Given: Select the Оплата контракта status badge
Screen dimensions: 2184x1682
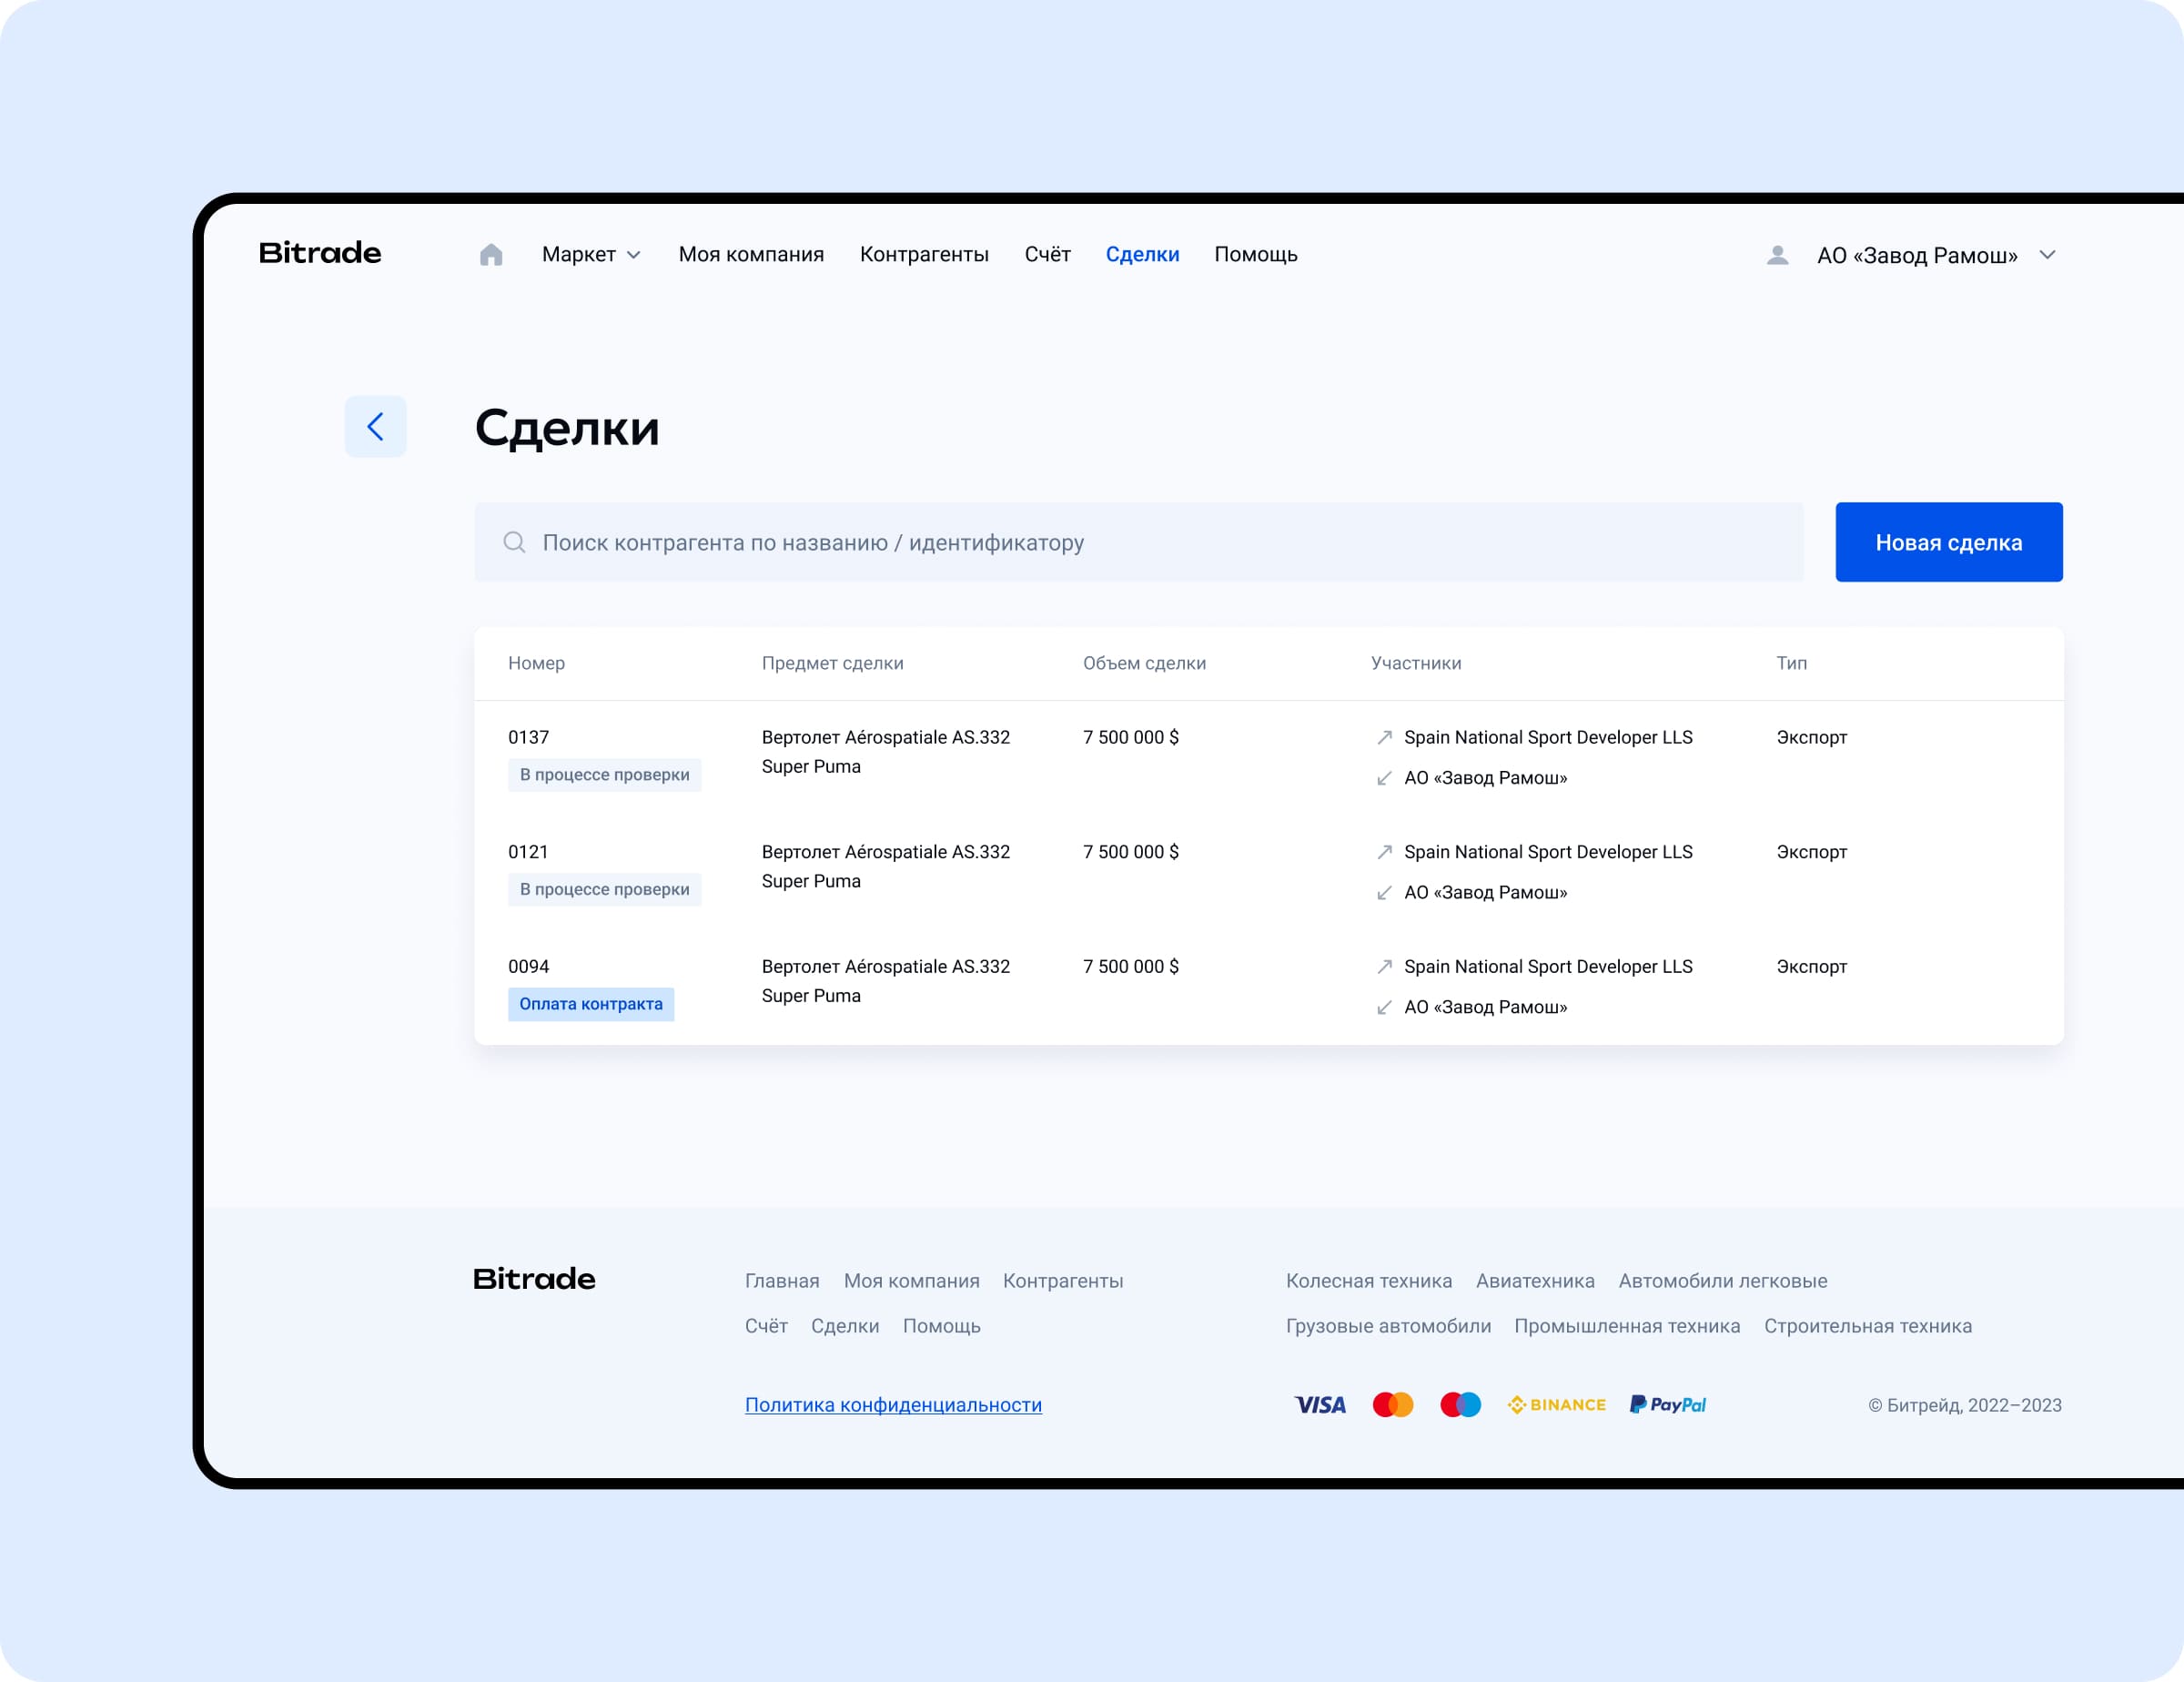Looking at the screenshot, I should coord(590,1004).
